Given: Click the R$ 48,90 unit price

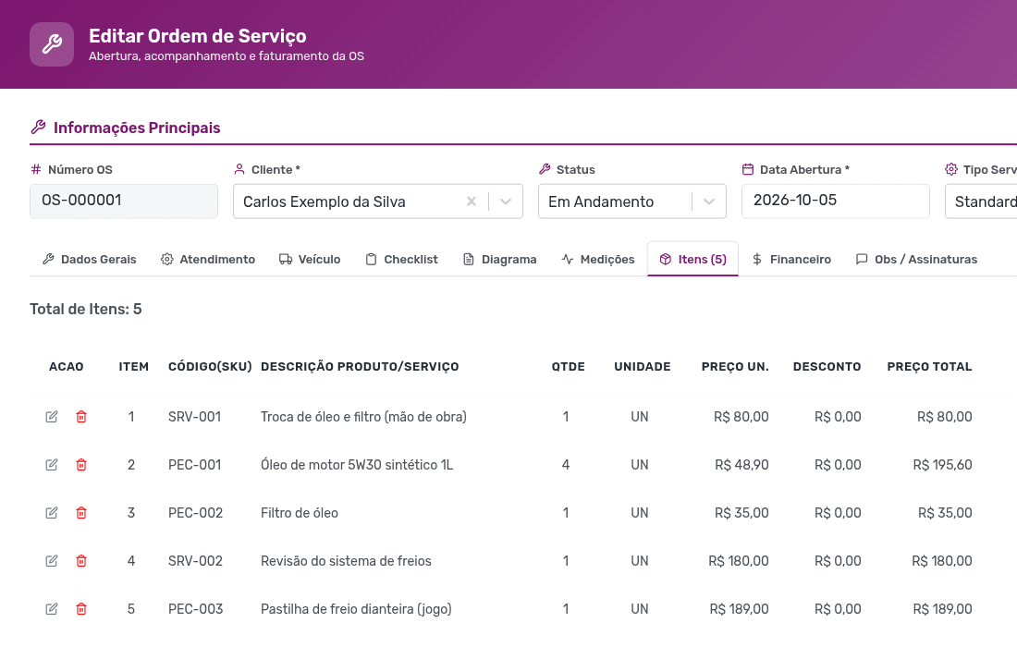Looking at the screenshot, I should pyautogui.click(x=741, y=465).
